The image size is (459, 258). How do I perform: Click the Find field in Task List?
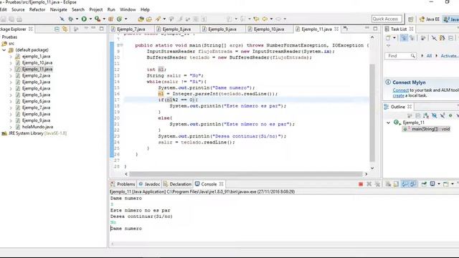point(400,56)
